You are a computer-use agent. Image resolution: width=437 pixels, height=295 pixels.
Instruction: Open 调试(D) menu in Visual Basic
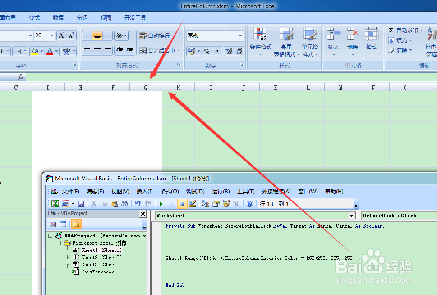pyautogui.click(x=195, y=192)
